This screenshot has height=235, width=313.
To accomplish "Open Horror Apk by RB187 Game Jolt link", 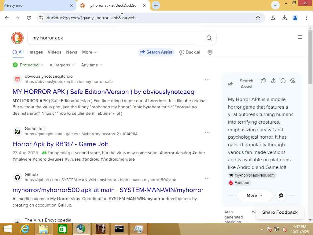I will pos(60,144).
